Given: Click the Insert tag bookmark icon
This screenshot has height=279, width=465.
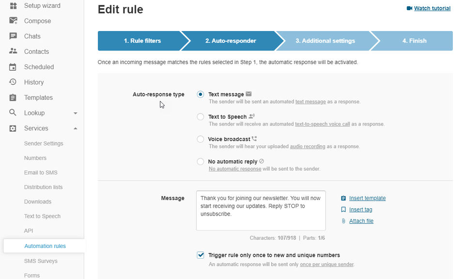Looking at the screenshot, I should 343,210.
